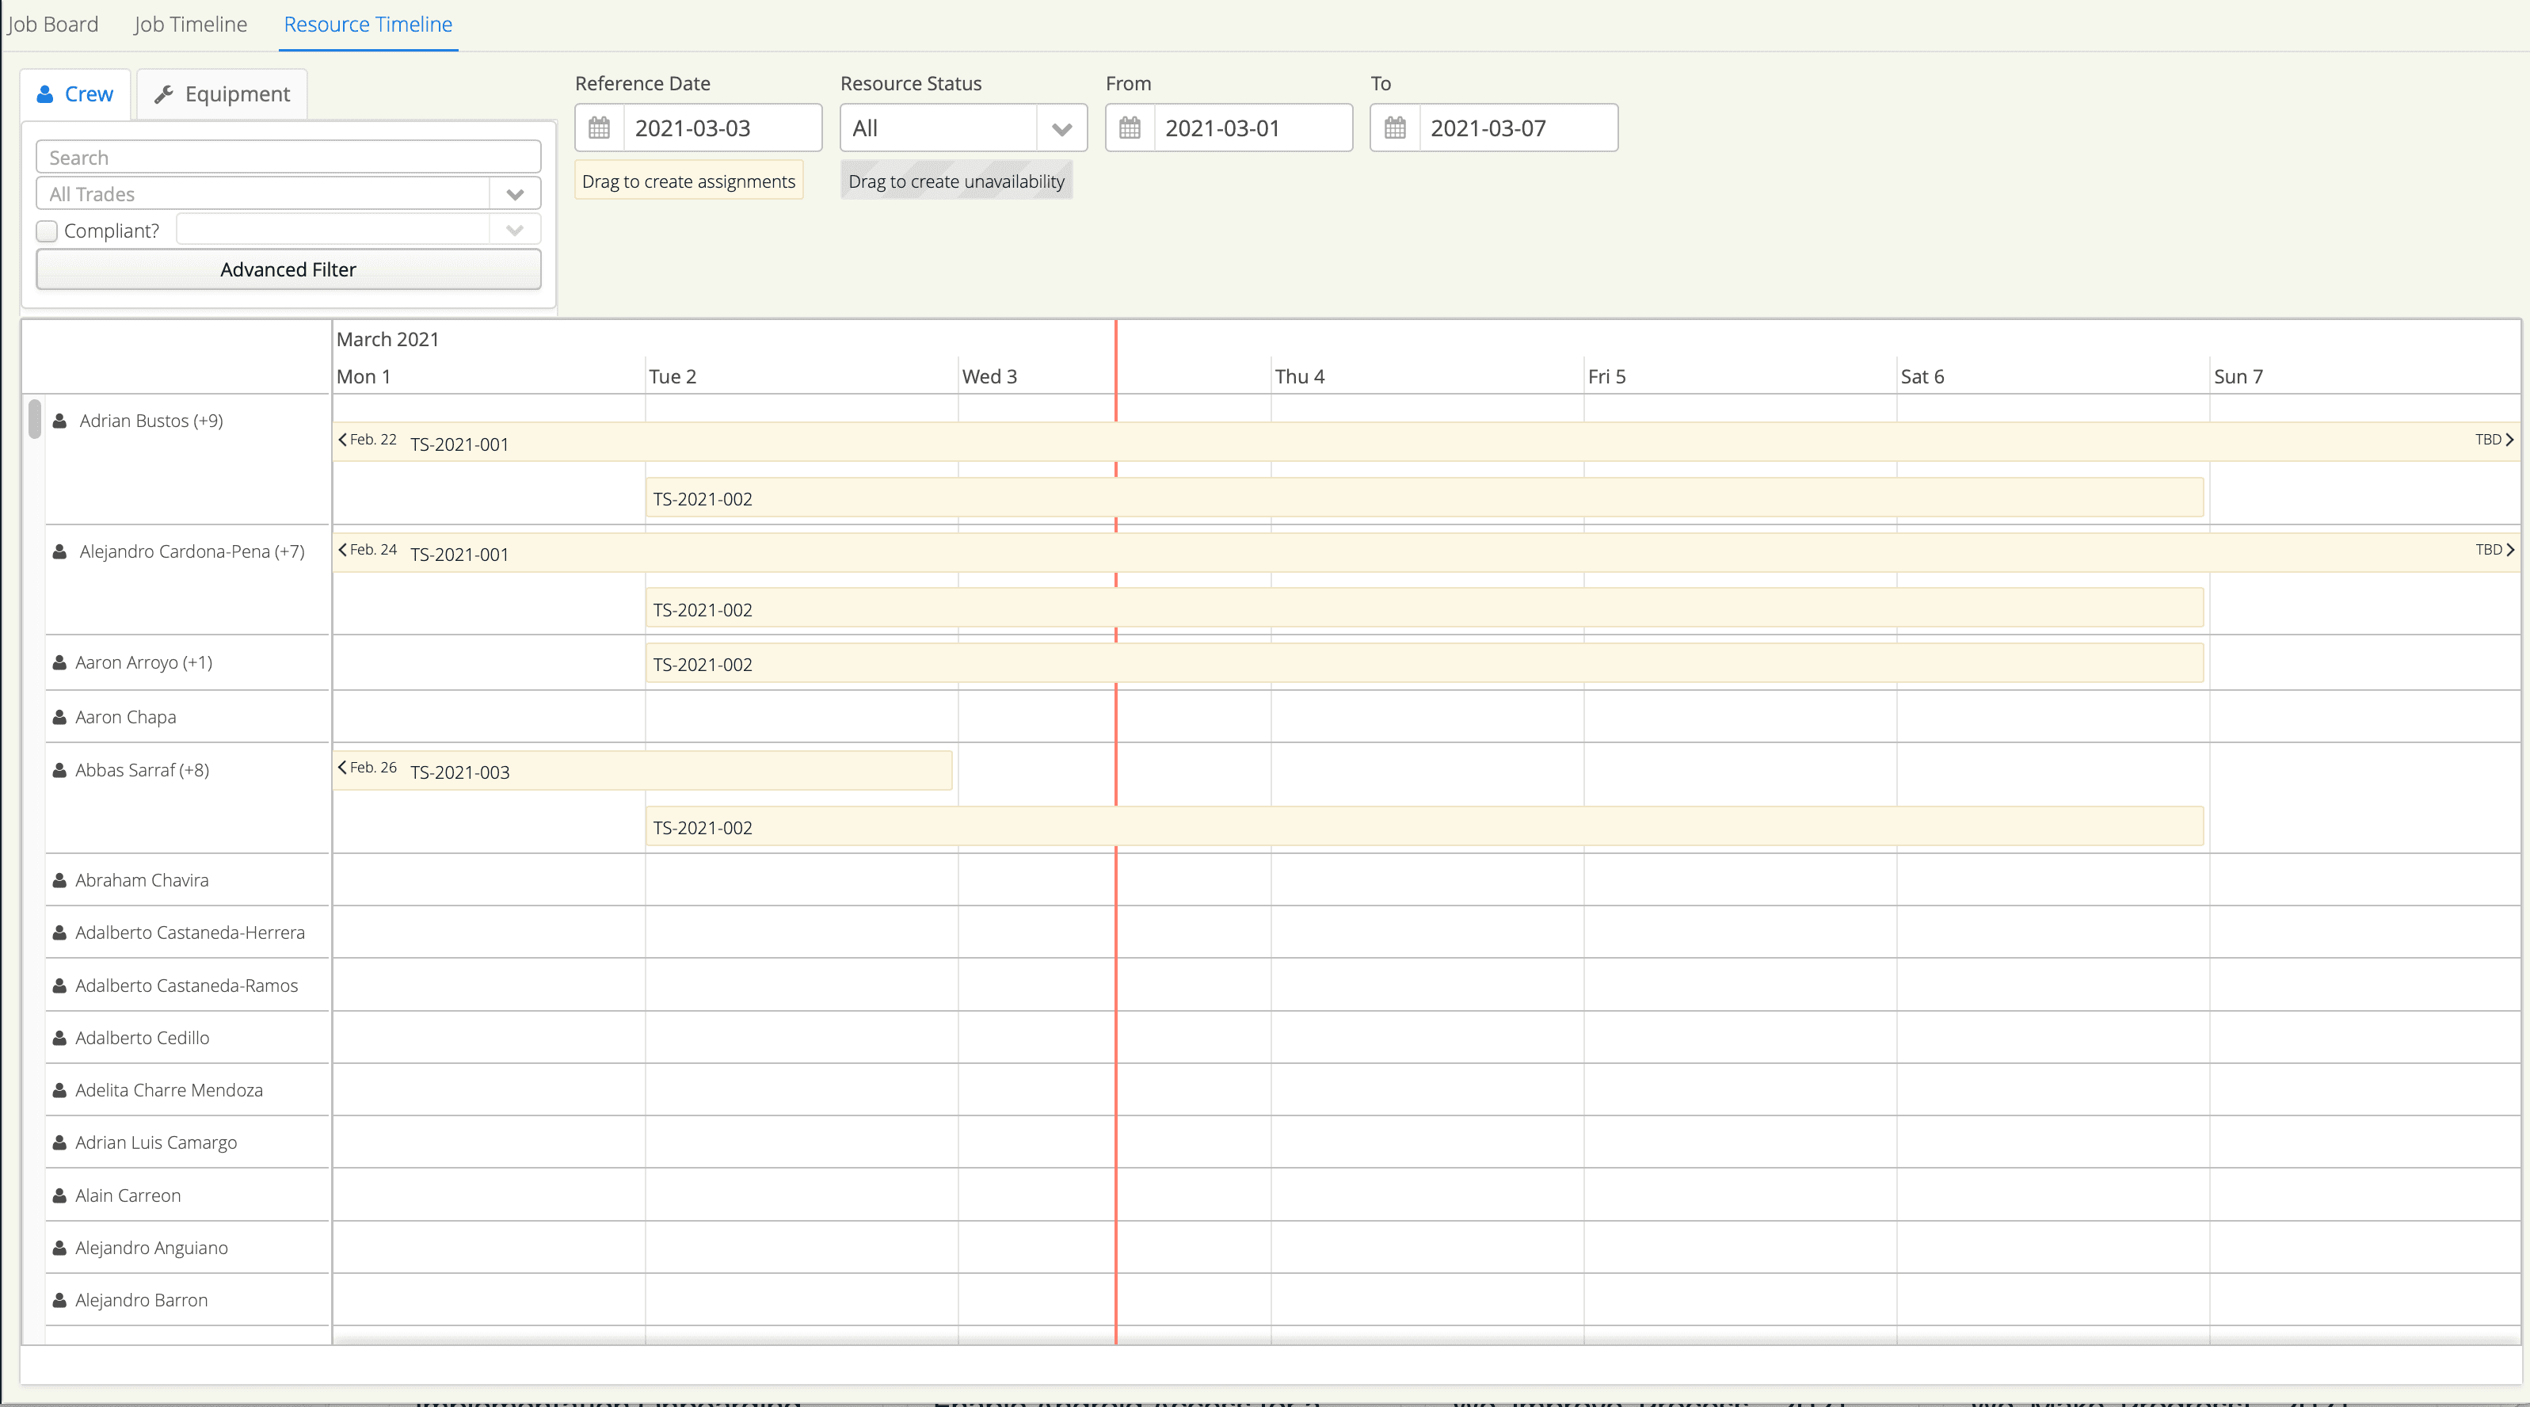
Task: Switch to the Crew view
Action: (75, 93)
